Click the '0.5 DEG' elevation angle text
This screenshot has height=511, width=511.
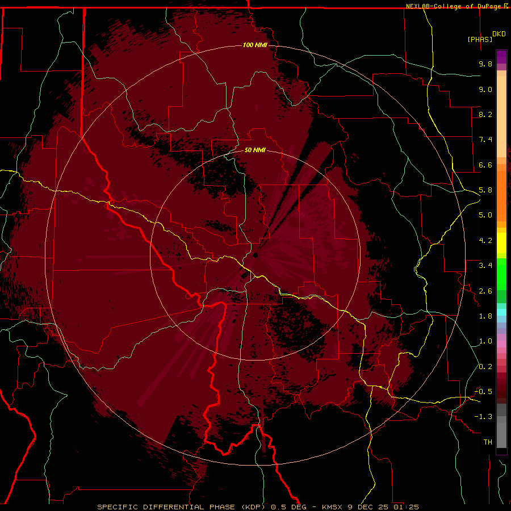click(289, 507)
